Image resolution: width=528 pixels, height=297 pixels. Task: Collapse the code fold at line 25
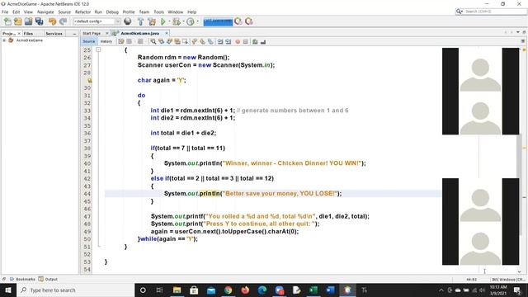[98, 49]
